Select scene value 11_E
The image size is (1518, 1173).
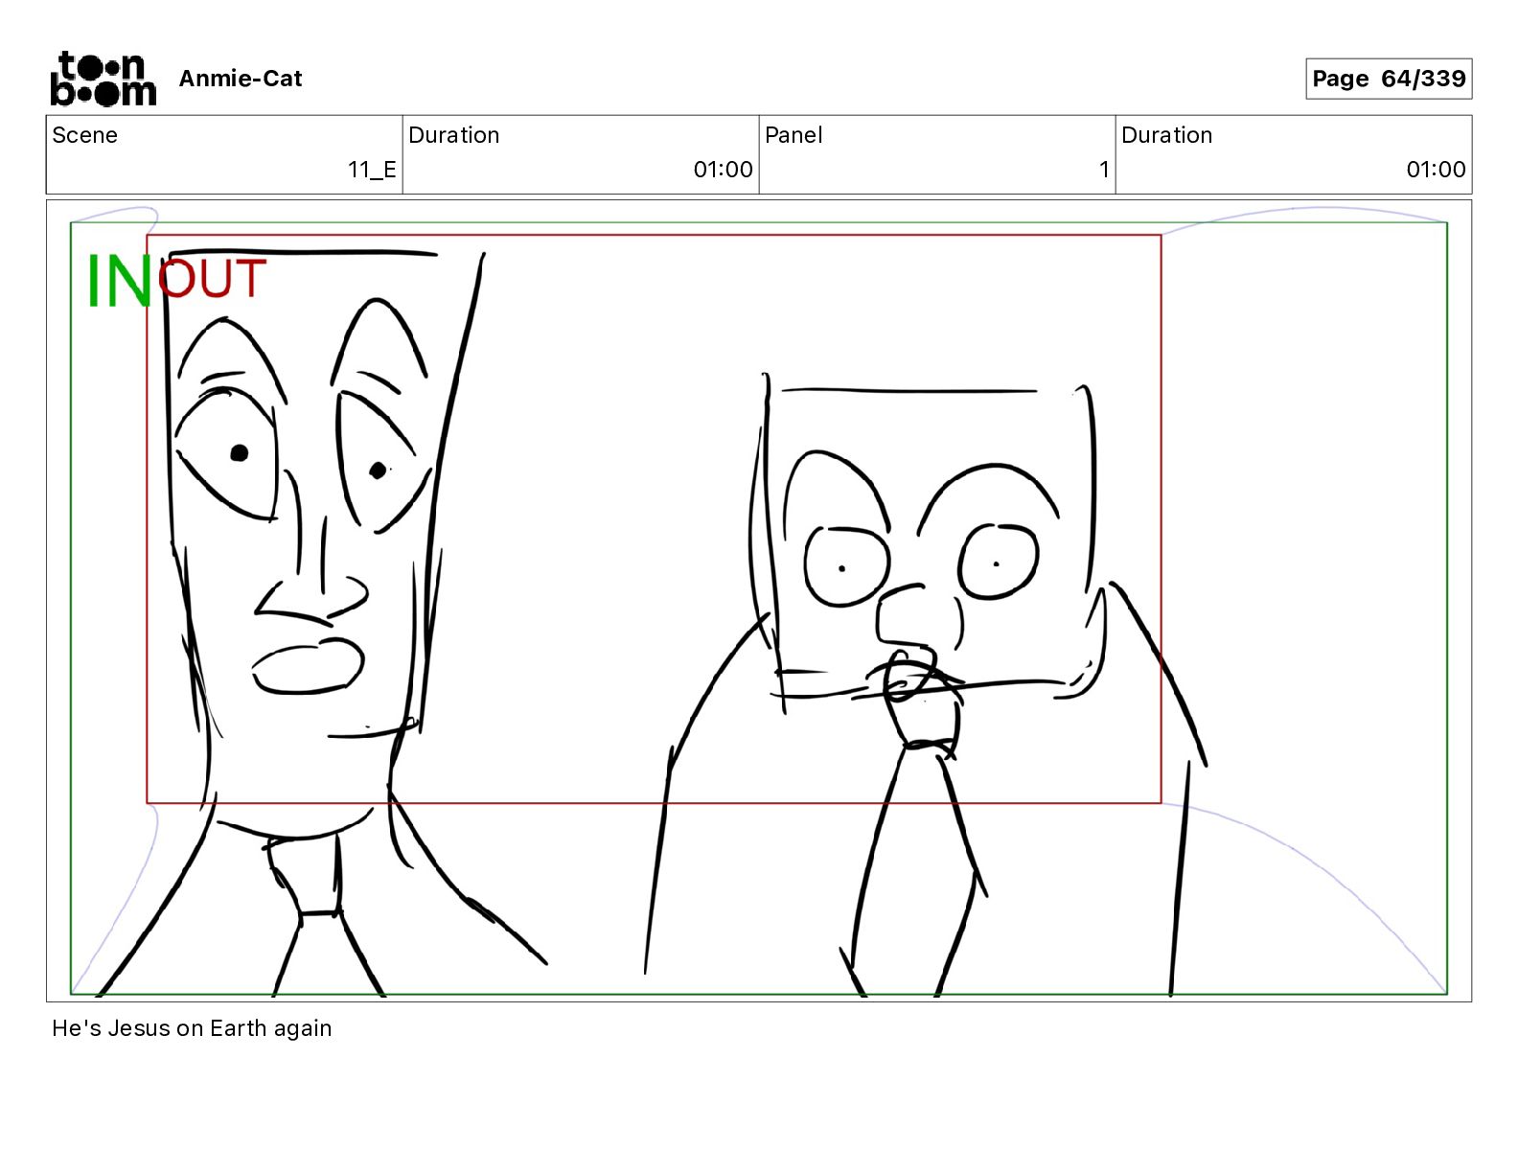tap(372, 170)
